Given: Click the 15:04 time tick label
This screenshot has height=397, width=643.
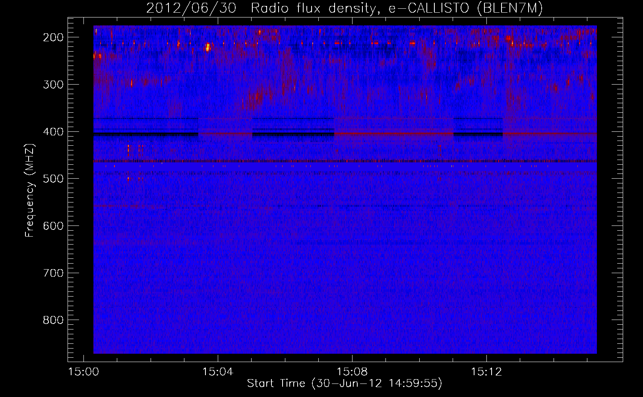Looking at the screenshot, I should (218, 372).
